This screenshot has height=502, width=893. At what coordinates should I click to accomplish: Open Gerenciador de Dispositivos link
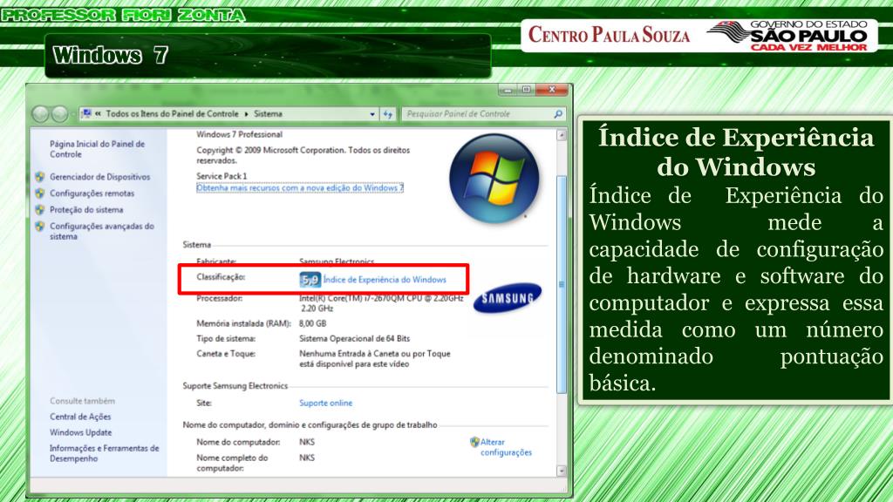(x=99, y=177)
